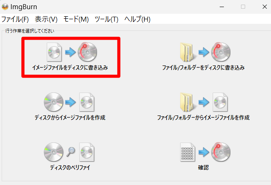This screenshot has height=185, width=271.
Task: Choose ファイル/フォルダーからイメージファイルを作成 option
Action: pos(203,117)
